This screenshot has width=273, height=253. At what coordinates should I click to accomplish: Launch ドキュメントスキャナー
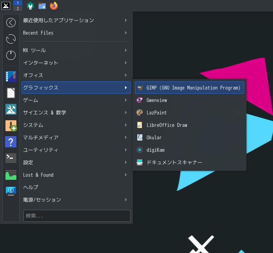[x=190, y=162]
